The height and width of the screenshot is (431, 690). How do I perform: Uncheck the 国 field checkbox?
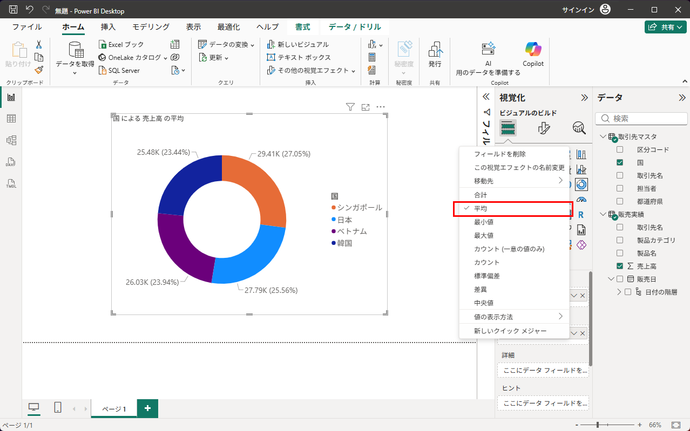620,162
